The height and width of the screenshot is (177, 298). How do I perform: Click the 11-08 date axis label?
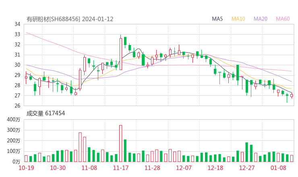coord(89,168)
